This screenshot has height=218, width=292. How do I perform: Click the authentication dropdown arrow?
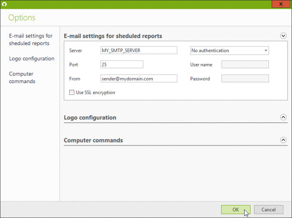point(266,51)
